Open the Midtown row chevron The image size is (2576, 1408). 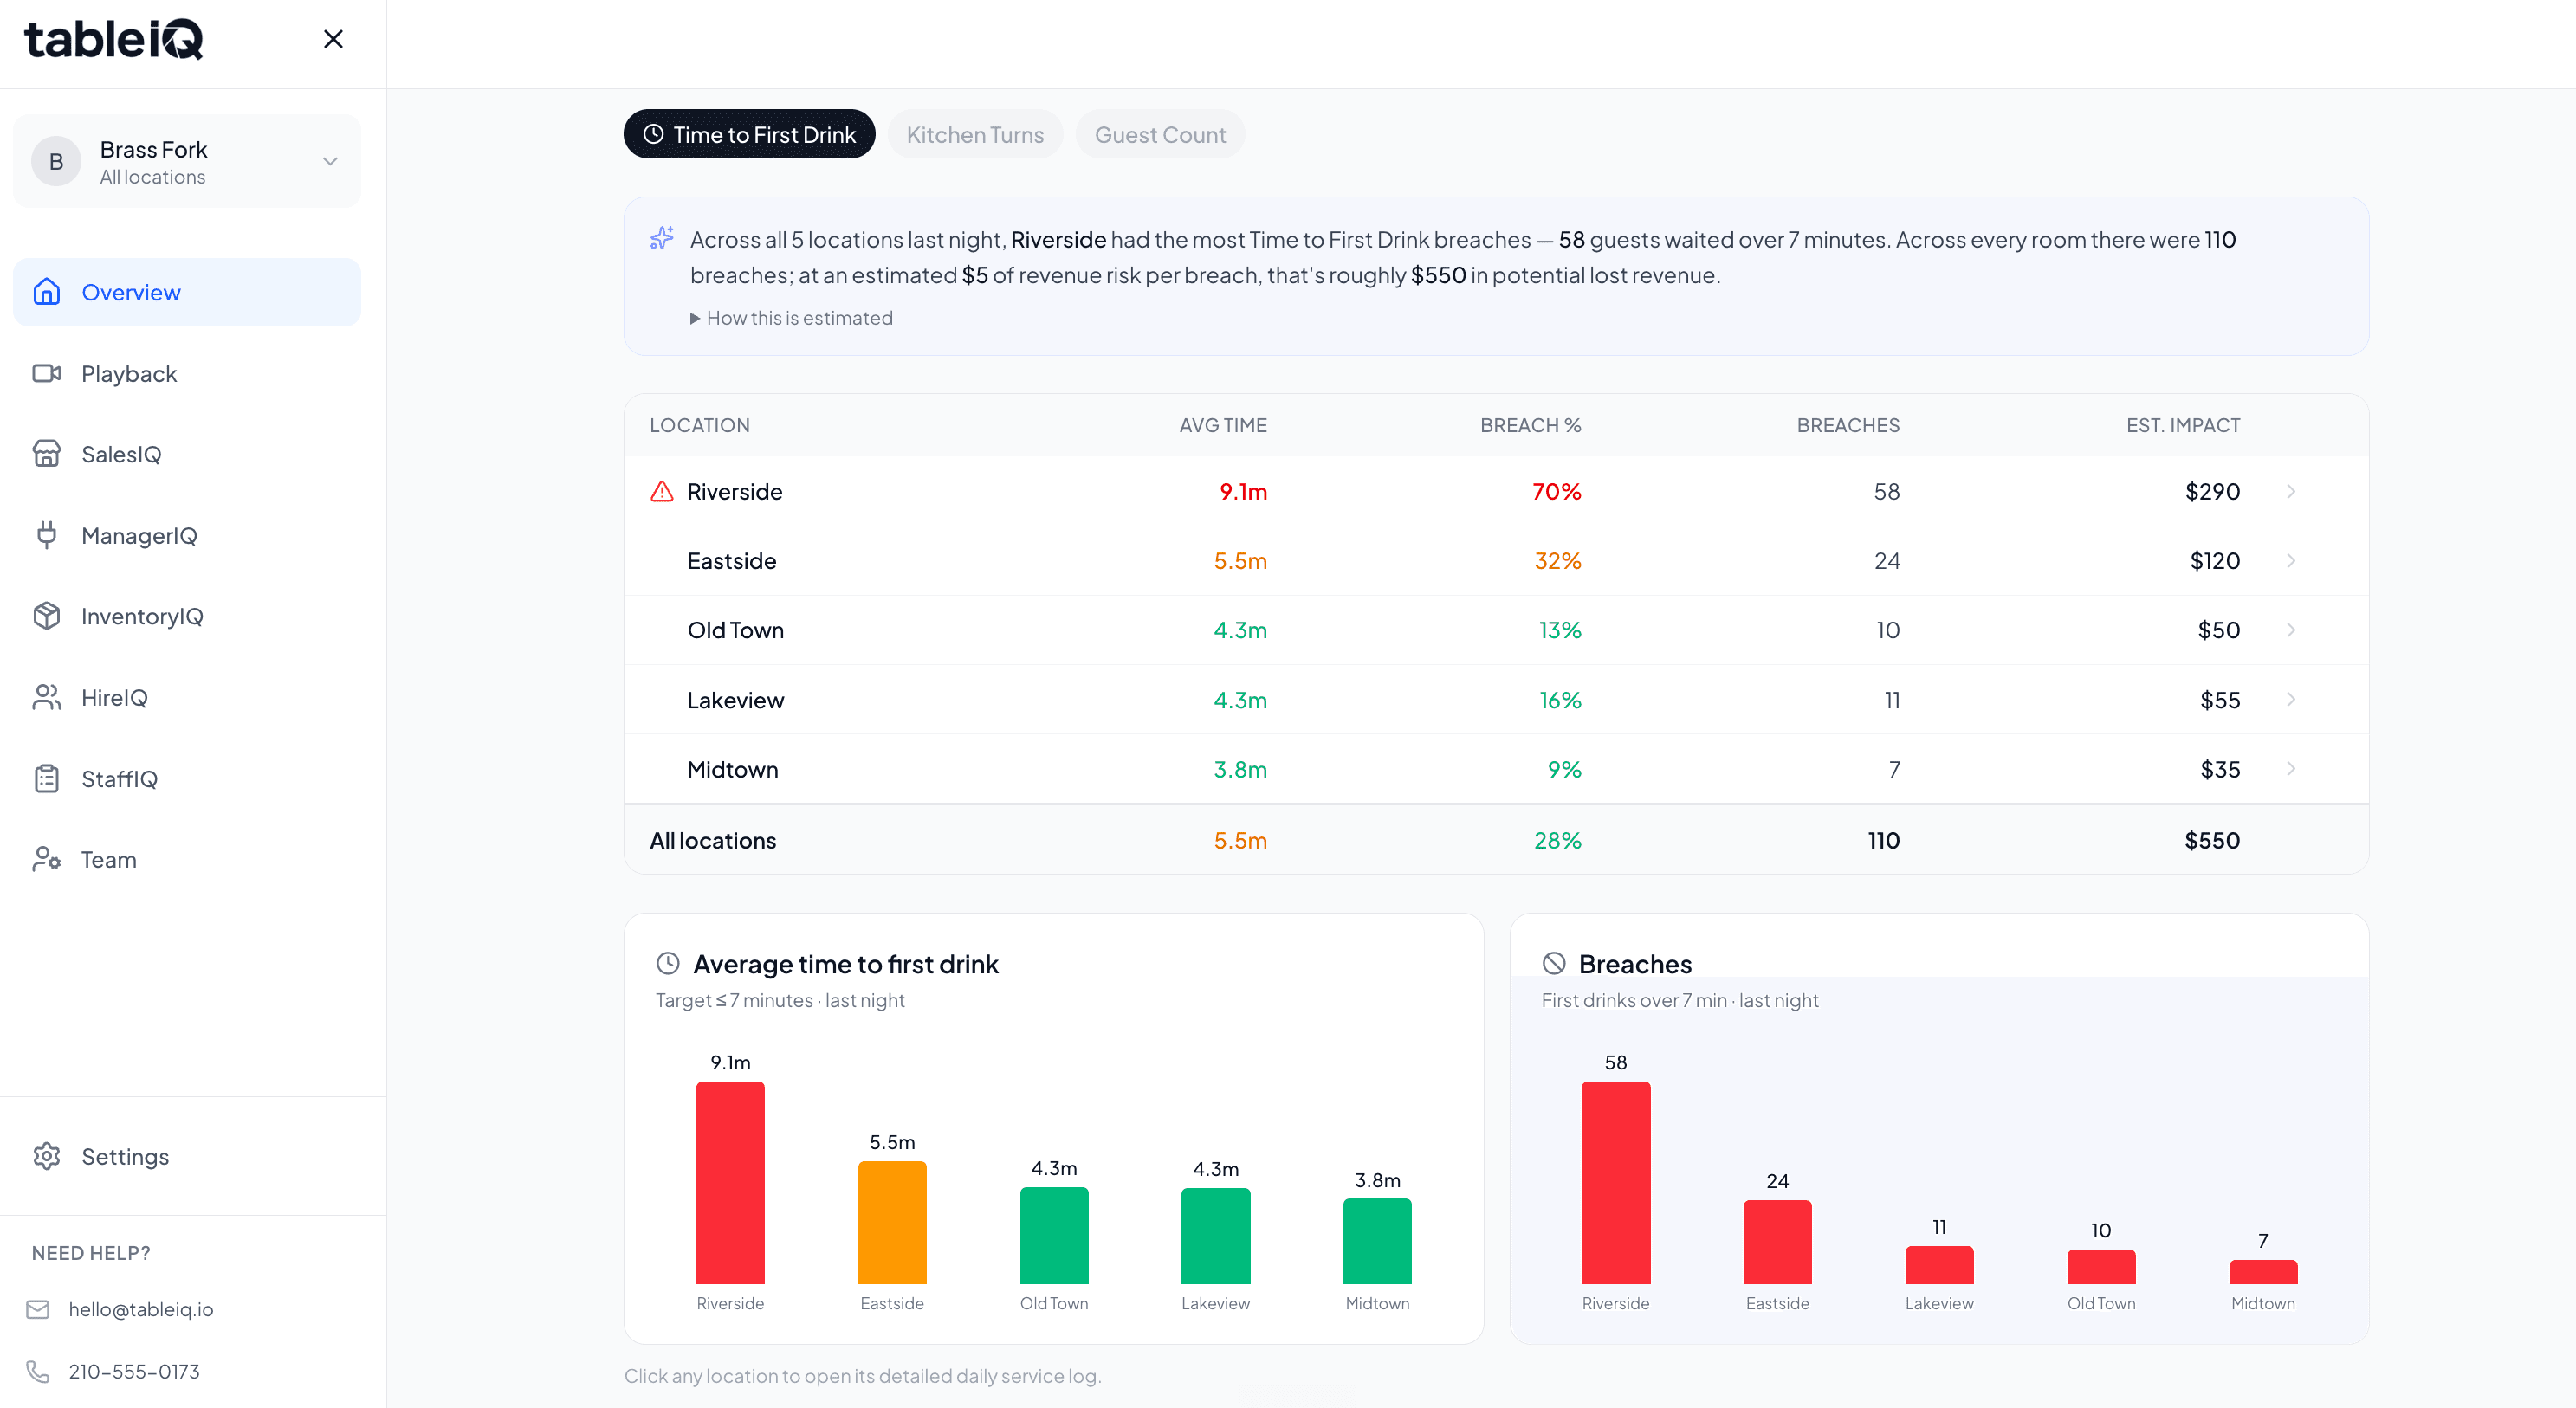2291,768
